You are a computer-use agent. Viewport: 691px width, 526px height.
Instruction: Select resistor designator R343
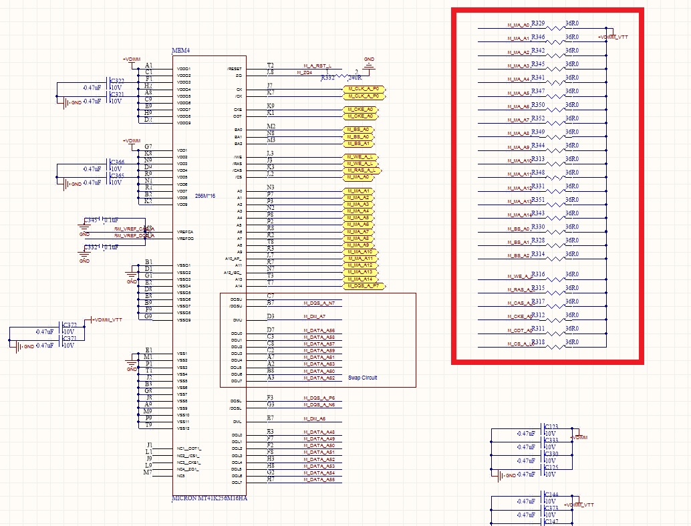538,213
